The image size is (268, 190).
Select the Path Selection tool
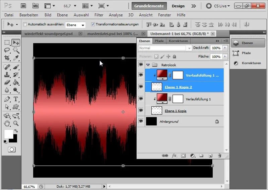7,107
